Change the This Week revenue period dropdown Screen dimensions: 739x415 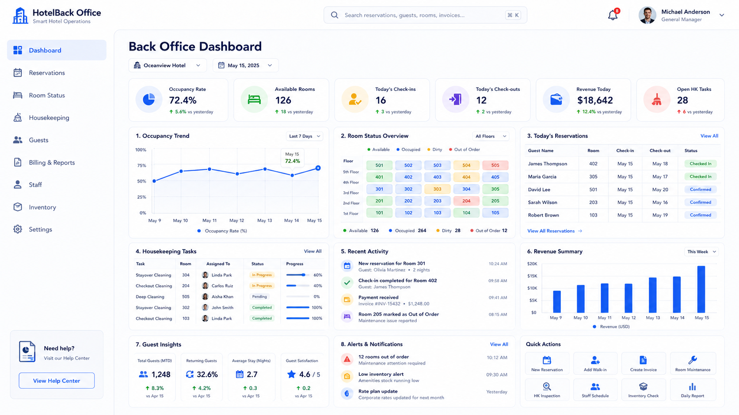(x=701, y=252)
